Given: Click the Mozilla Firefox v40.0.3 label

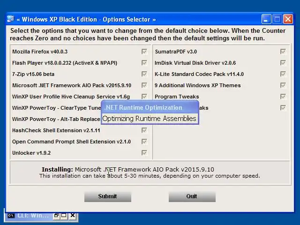Looking at the screenshot, I should pos(40,52).
